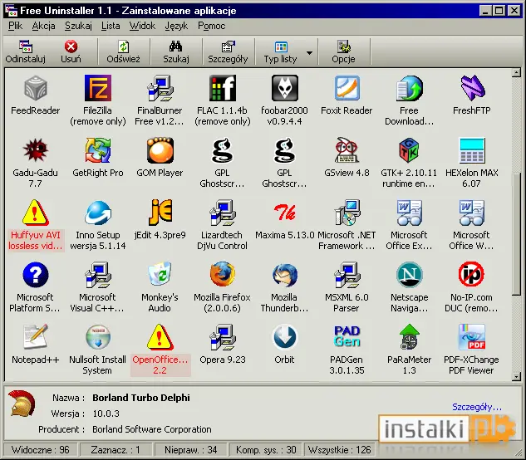This screenshot has height=460, width=526.
Task: Select GSview 4.8 icon
Action: 347,150
